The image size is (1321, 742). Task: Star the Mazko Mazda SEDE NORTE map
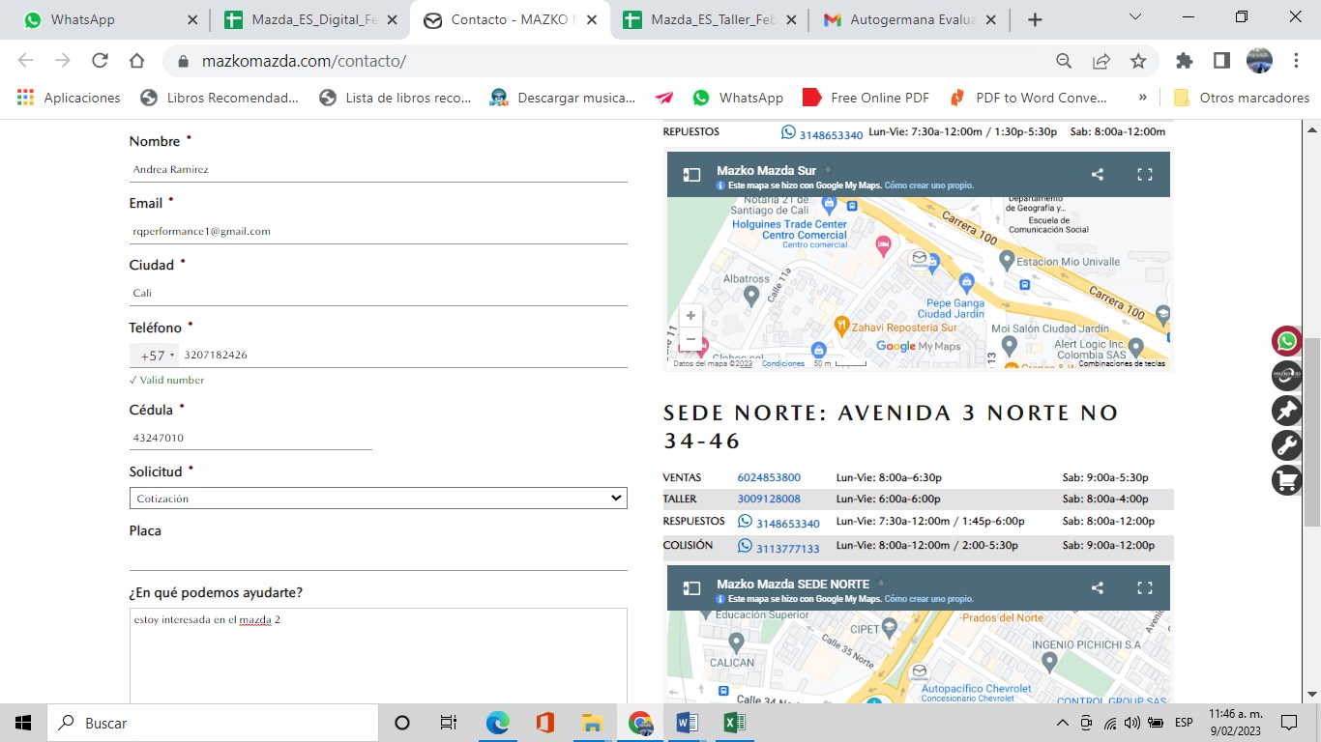tap(881, 583)
